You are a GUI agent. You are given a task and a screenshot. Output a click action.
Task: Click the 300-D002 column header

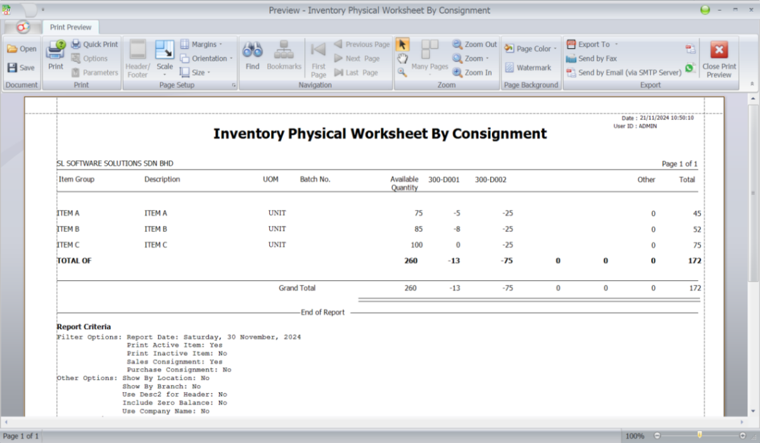click(x=491, y=180)
